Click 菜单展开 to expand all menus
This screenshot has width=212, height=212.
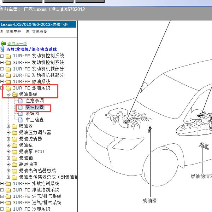[13, 31]
